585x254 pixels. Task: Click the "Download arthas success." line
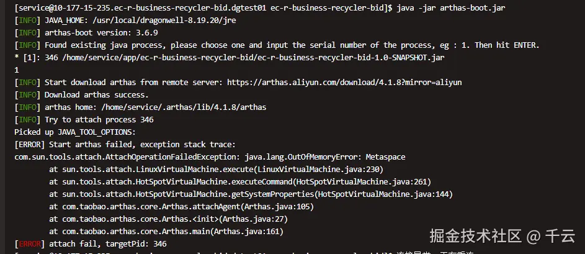96,95
